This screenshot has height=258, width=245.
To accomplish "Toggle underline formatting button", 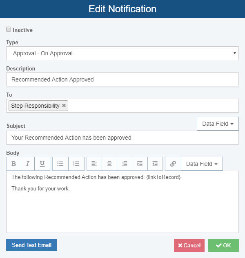I will point(42,164).
